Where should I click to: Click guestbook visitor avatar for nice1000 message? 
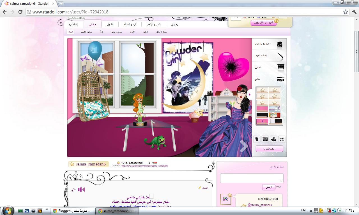pyautogui.click(x=226, y=199)
